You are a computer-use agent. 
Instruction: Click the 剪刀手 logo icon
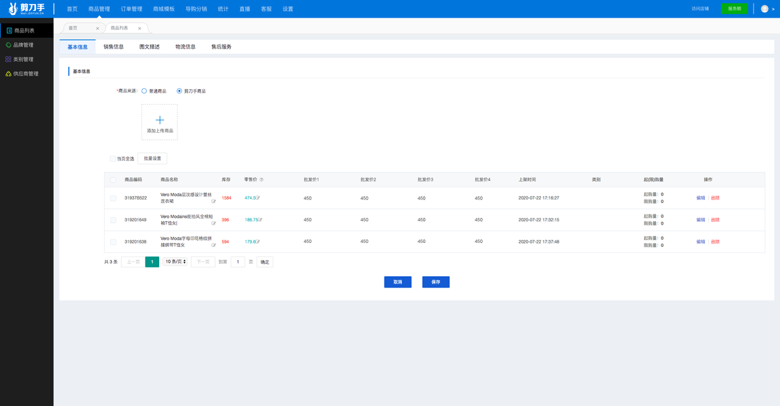click(13, 8)
